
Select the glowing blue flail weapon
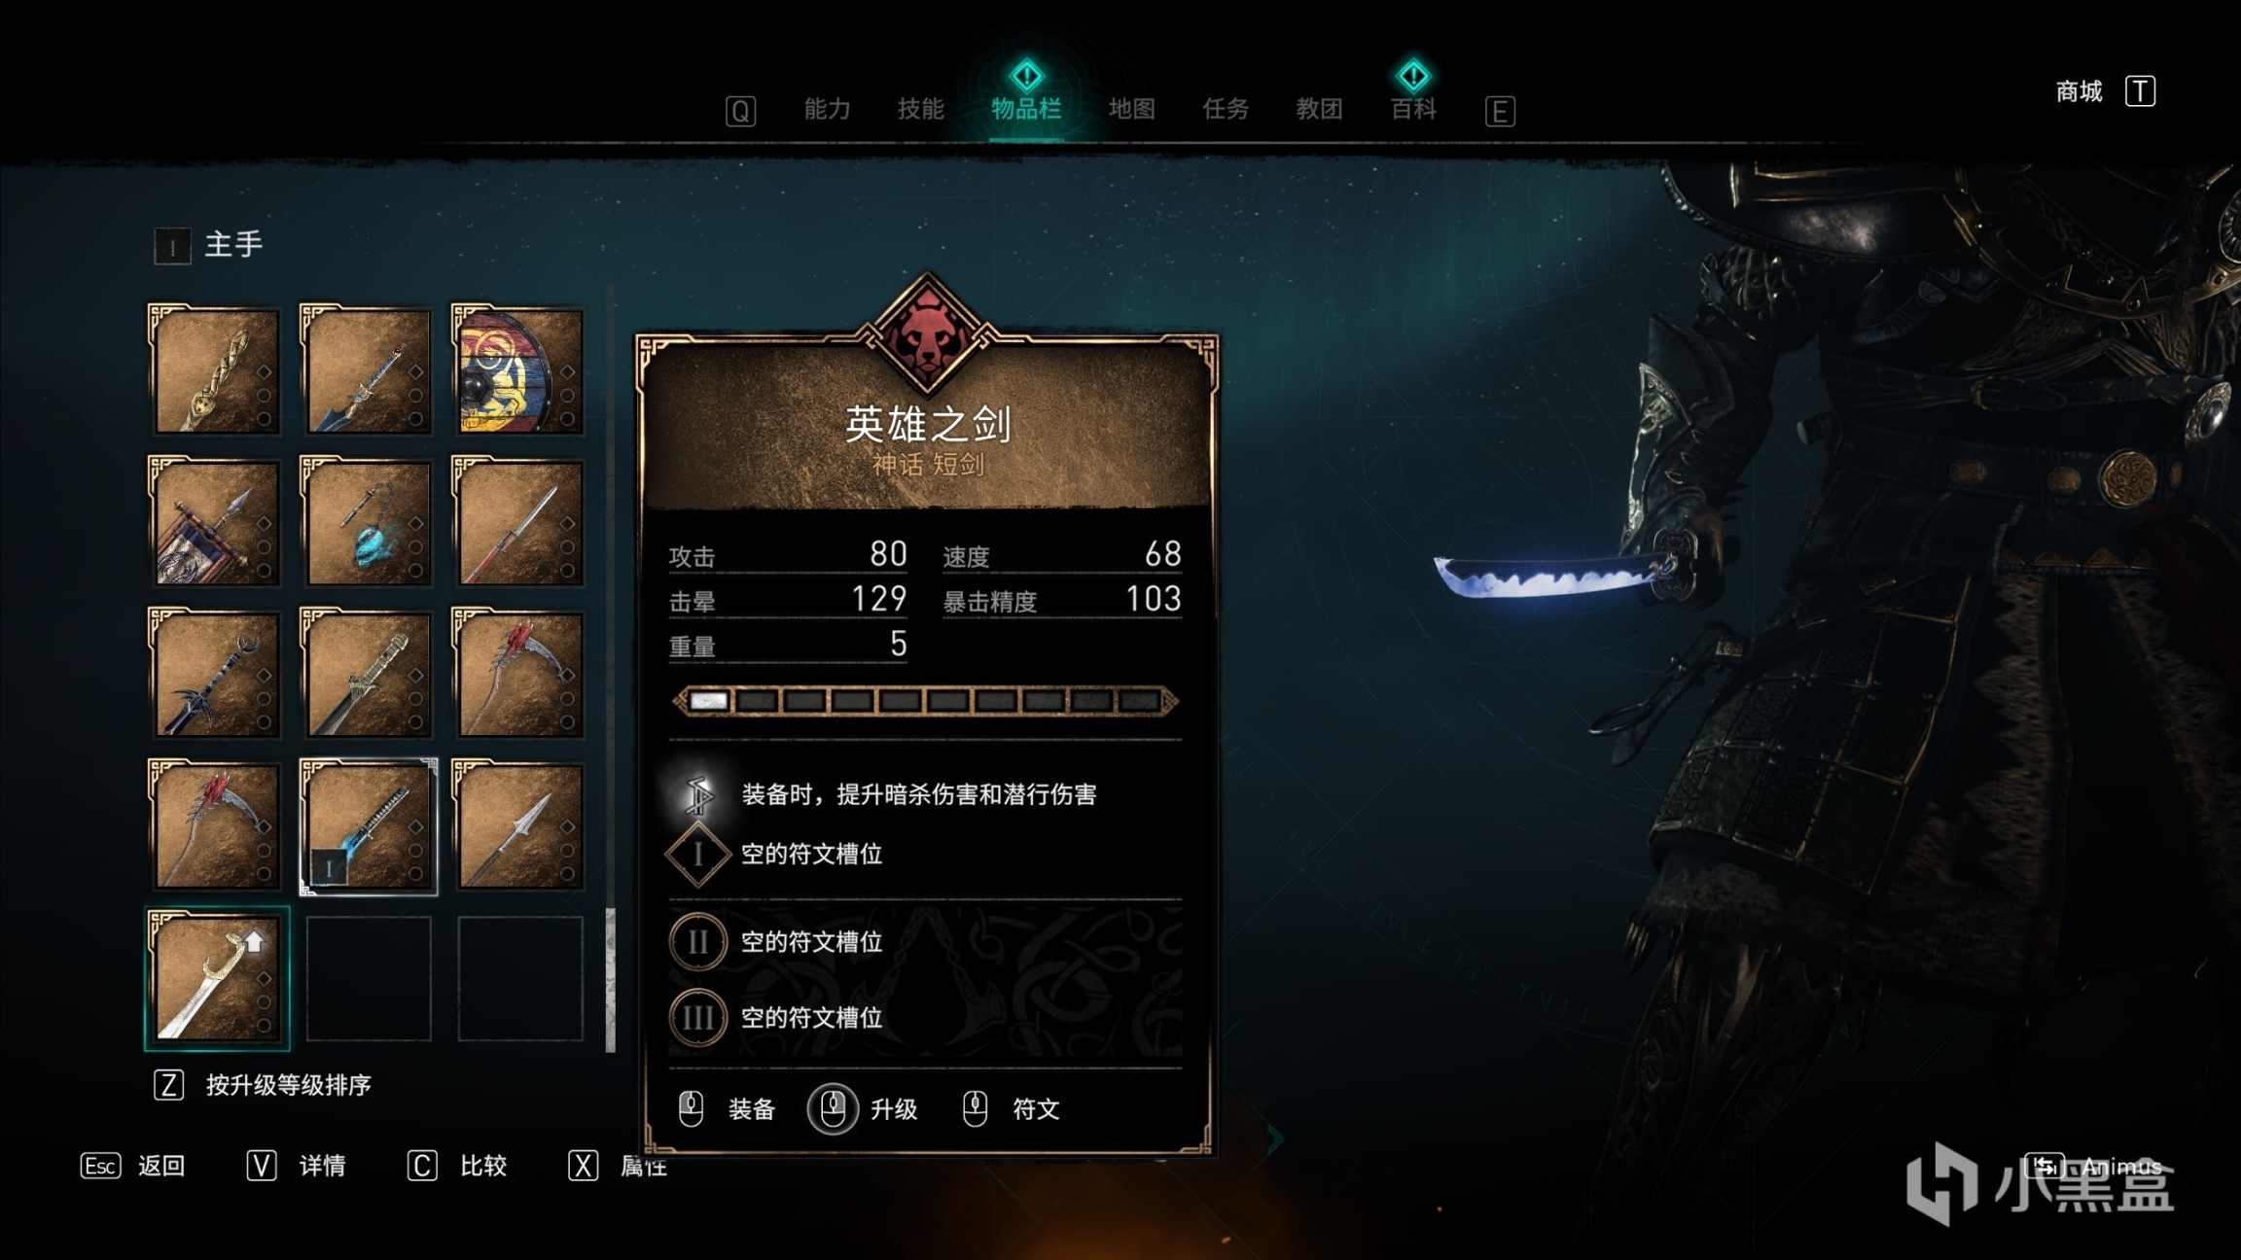coord(368,522)
